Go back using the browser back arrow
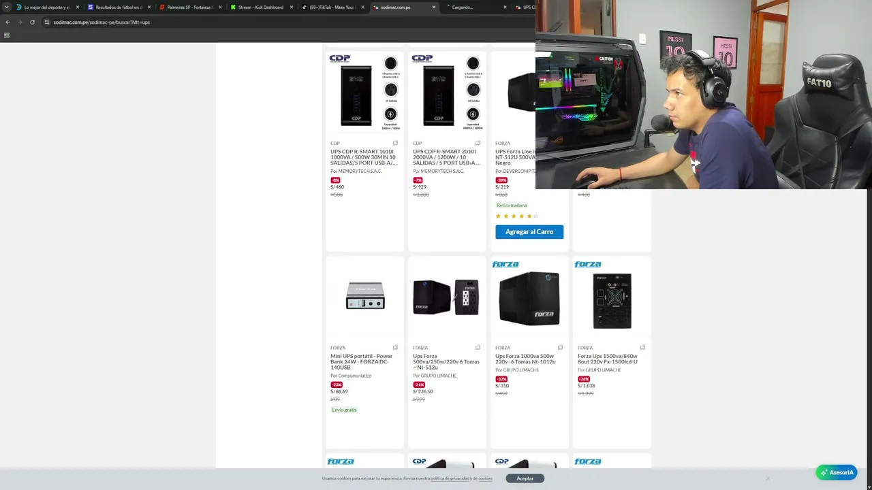 coord(7,22)
